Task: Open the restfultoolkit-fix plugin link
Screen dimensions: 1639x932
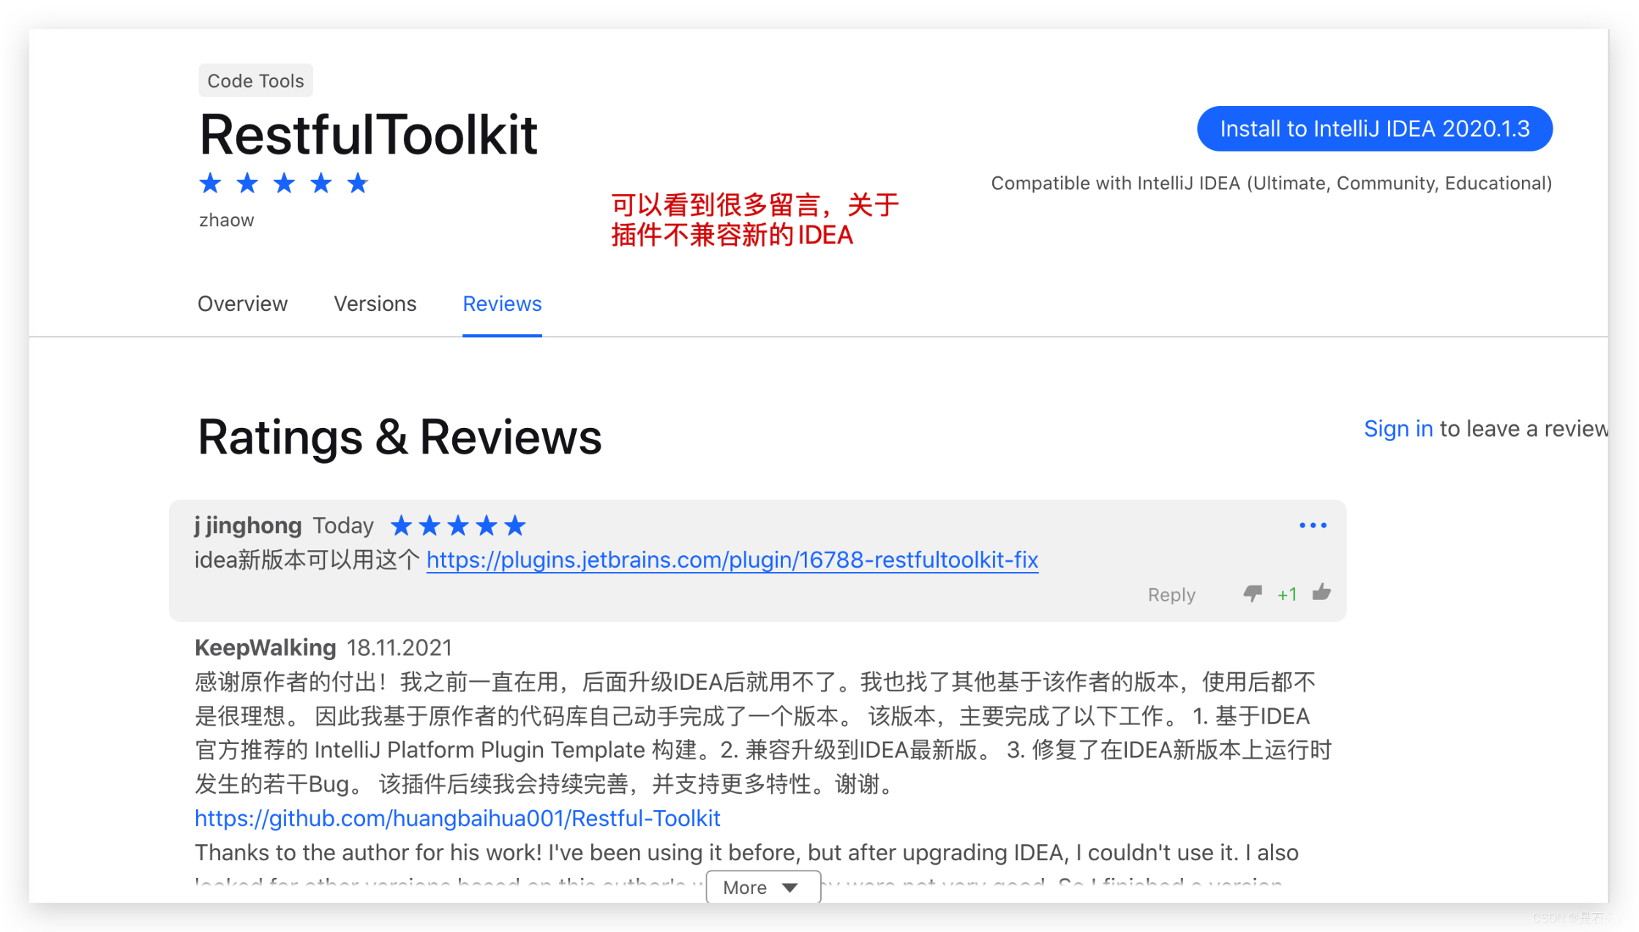Action: [732, 560]
